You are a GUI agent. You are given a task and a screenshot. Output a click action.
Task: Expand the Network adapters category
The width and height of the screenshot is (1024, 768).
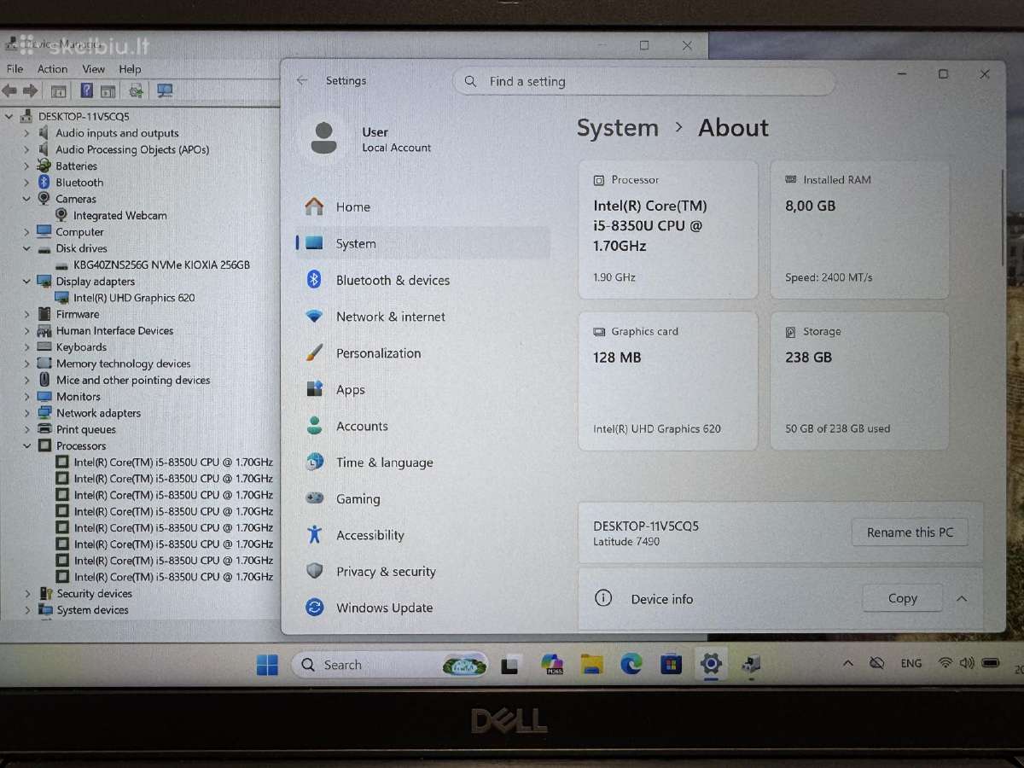pyautogui.click(x=26, y=413)
